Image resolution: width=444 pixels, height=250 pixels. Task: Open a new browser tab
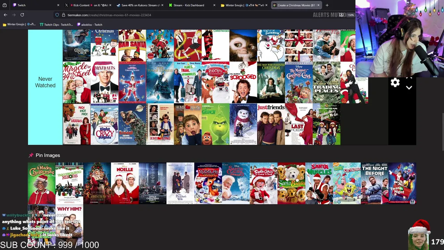click(x=327, y=5)
